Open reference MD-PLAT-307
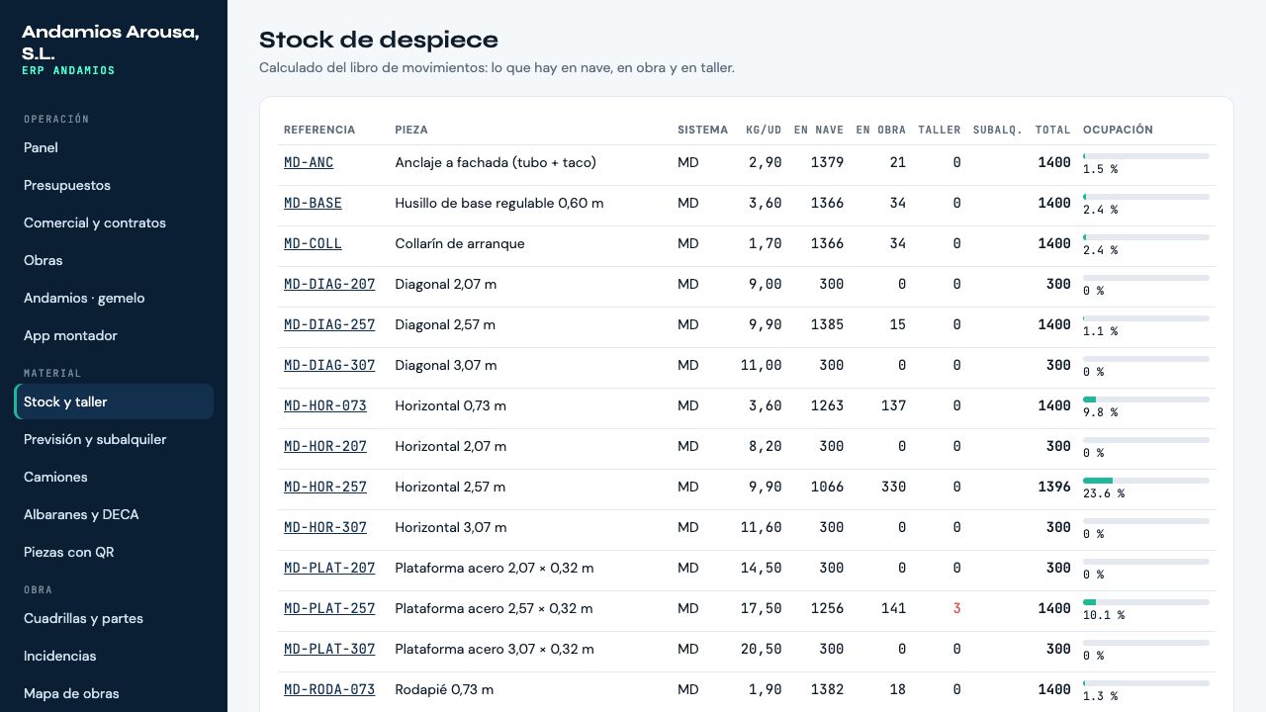 tap(329, 649)
